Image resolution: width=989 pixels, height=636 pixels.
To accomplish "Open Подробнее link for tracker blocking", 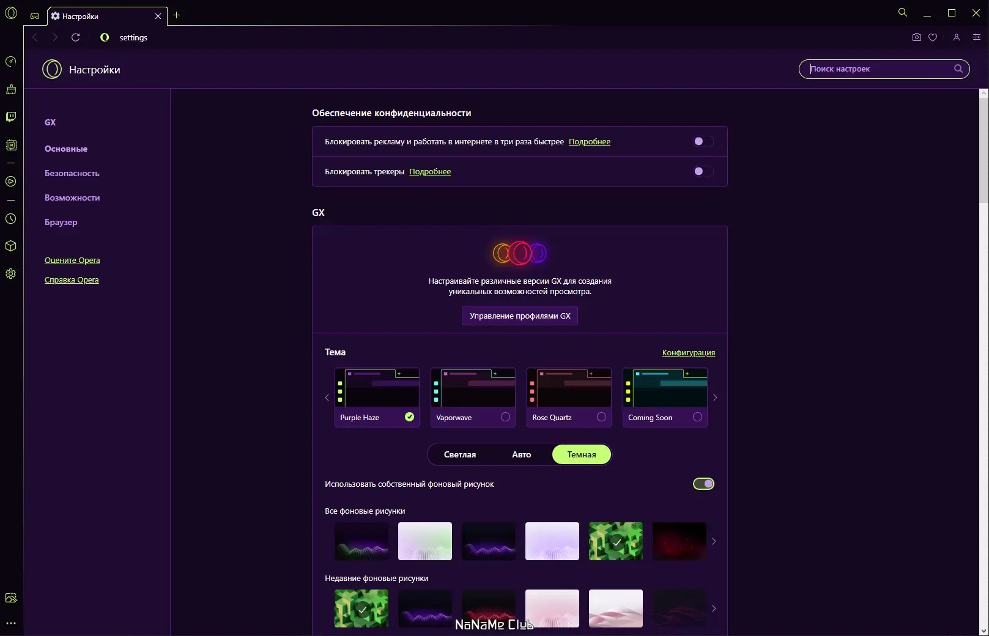I will pyautogui.click(x=430, y=171).
